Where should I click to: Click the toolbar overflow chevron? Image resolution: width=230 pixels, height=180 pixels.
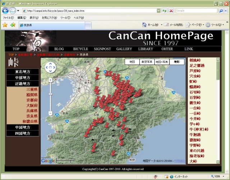[227, 22]
